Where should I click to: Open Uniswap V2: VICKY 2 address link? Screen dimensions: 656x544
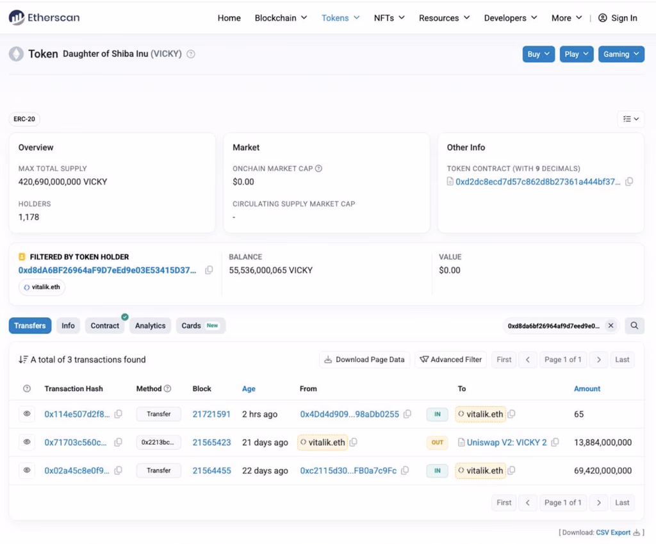click(x=507, y=442)
